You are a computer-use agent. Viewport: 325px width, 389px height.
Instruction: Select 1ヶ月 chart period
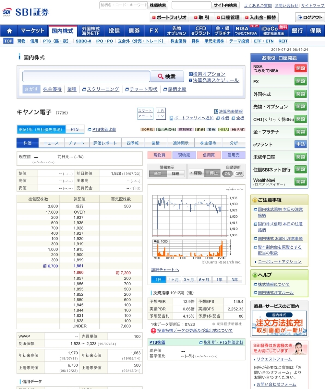pos(174,280)
